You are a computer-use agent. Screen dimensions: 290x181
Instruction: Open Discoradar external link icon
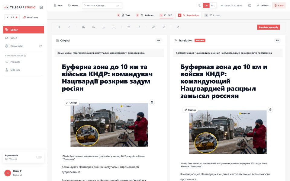(40, 46)
